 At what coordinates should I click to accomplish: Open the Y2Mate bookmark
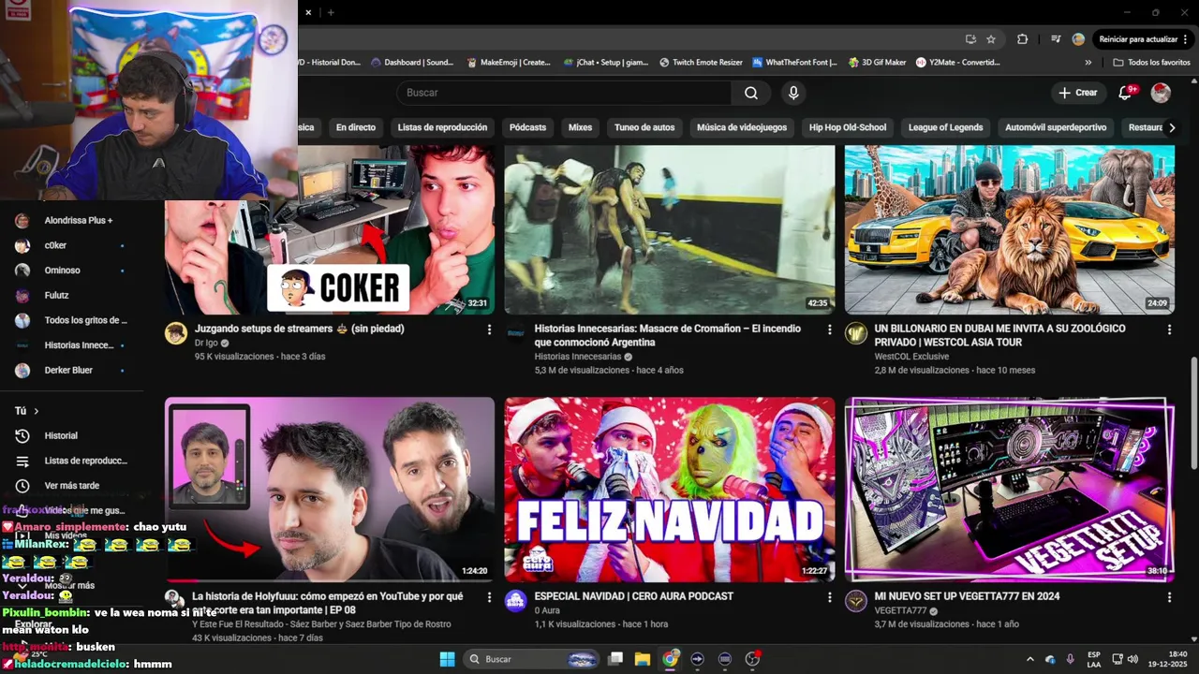click(958, 63)
